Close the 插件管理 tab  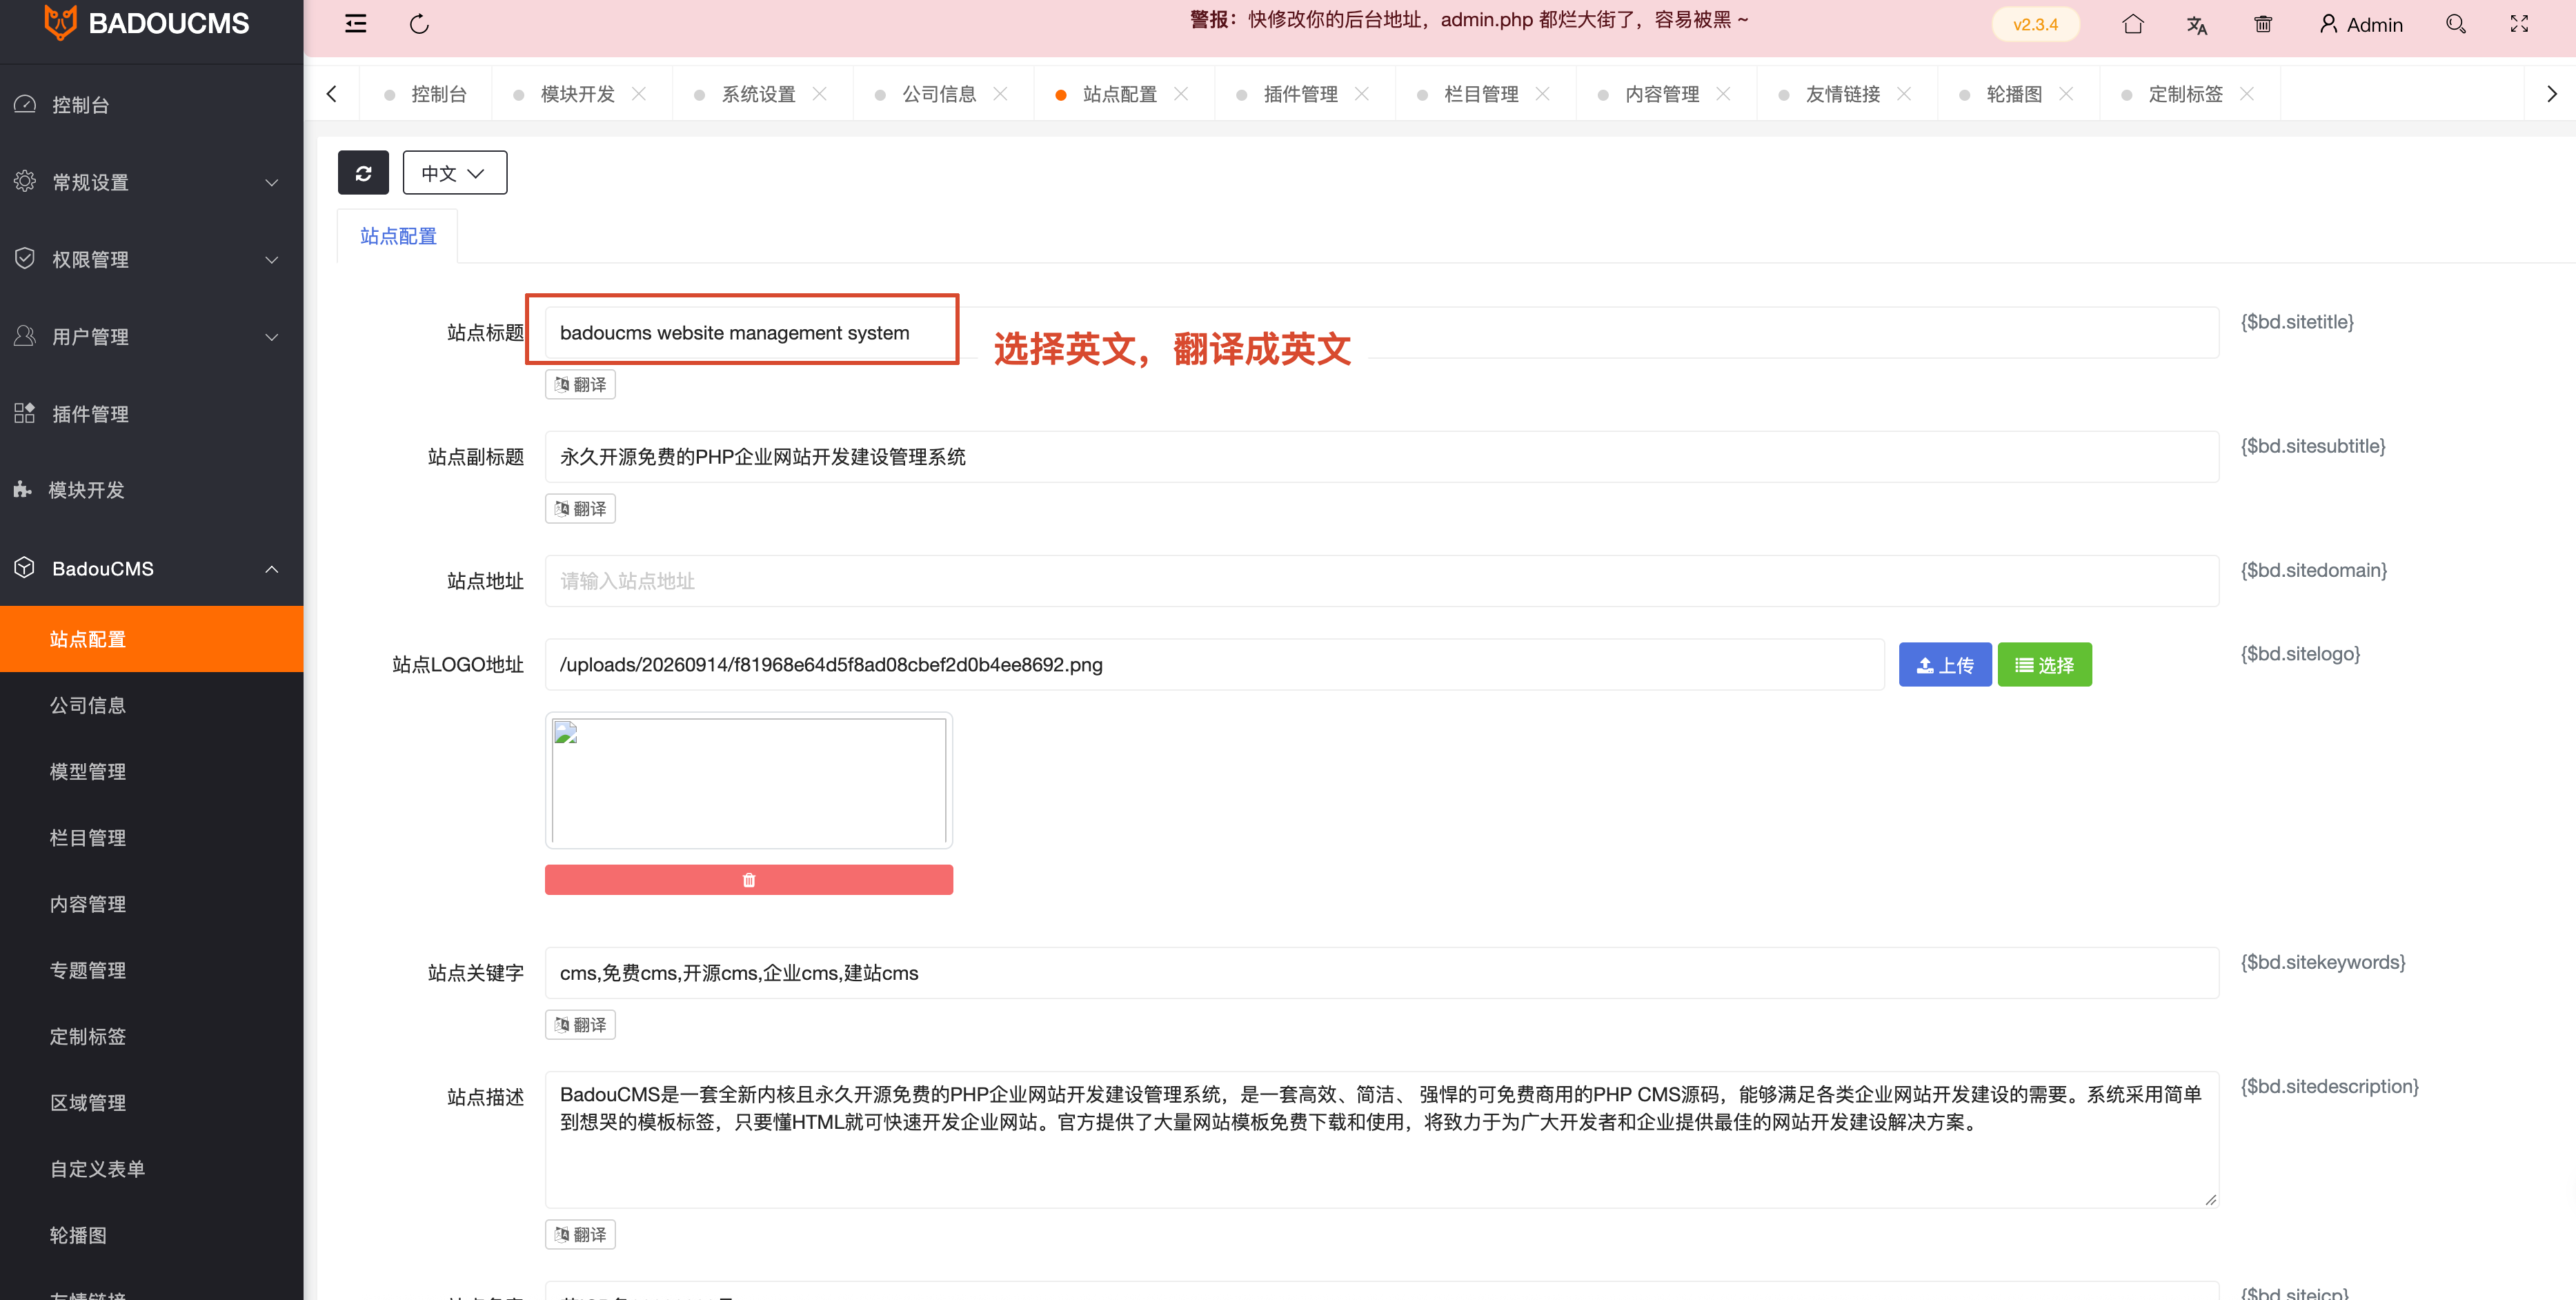[1362, 93]
